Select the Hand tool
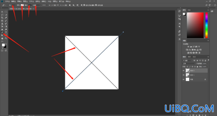The image size is (217, 116). (2, 38)
